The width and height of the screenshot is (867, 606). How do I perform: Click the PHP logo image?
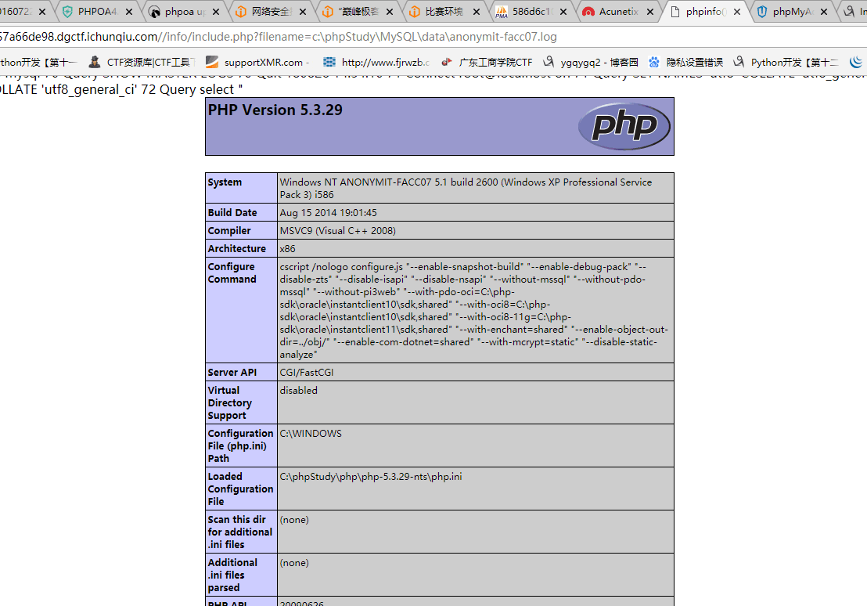pos(624,126)
